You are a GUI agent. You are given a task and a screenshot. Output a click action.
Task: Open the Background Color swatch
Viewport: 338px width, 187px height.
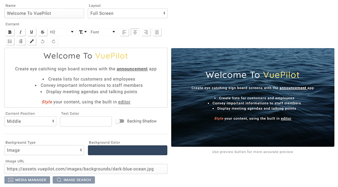point(127,150)
